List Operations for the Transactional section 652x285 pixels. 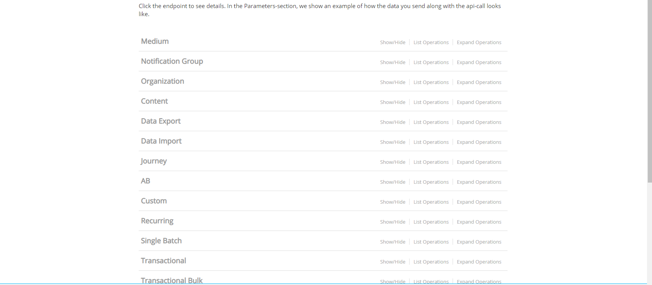pyautogui.click(x=431, y=262)
